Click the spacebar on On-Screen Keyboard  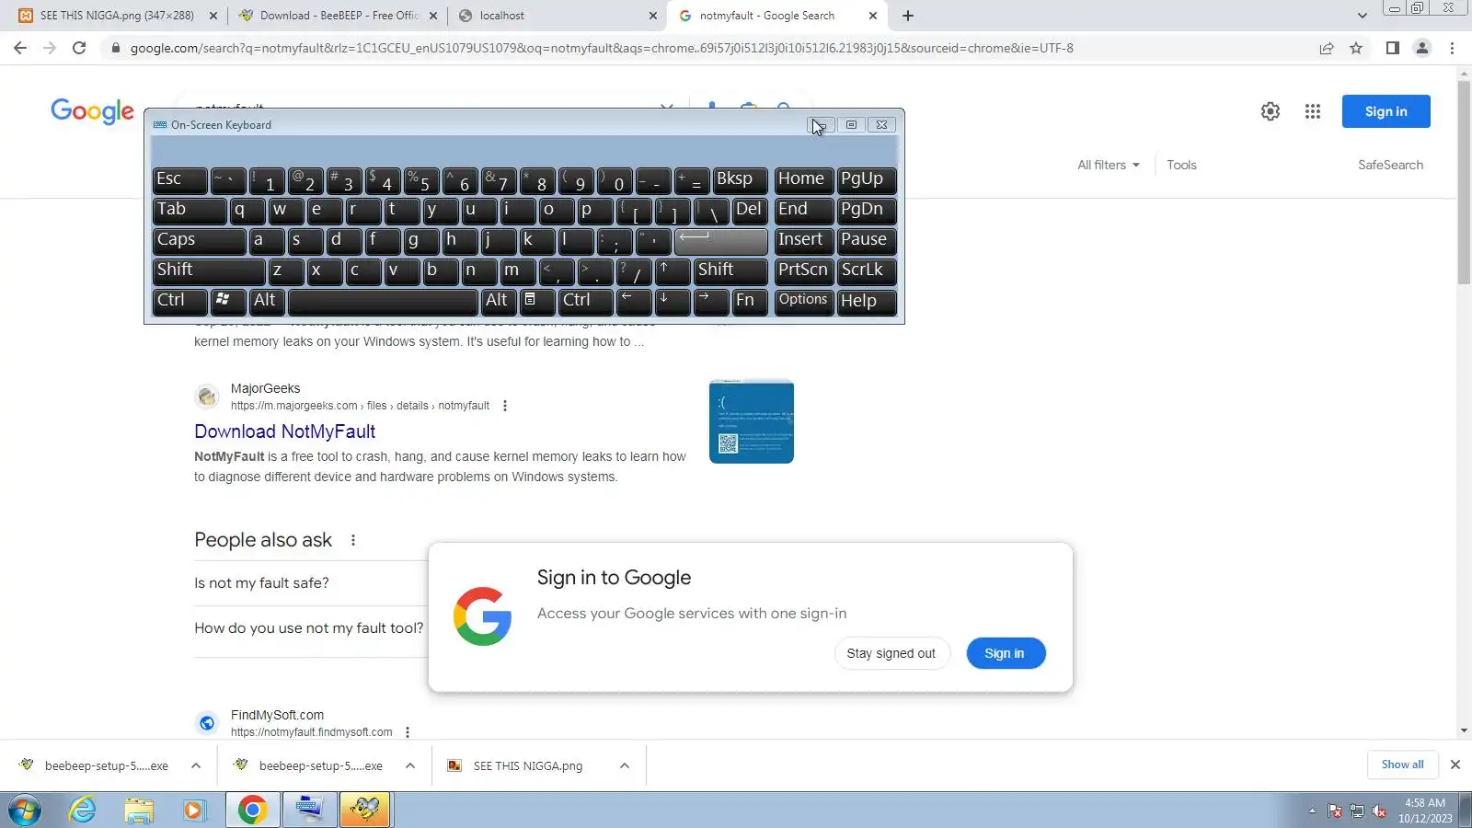pos(383,301)
